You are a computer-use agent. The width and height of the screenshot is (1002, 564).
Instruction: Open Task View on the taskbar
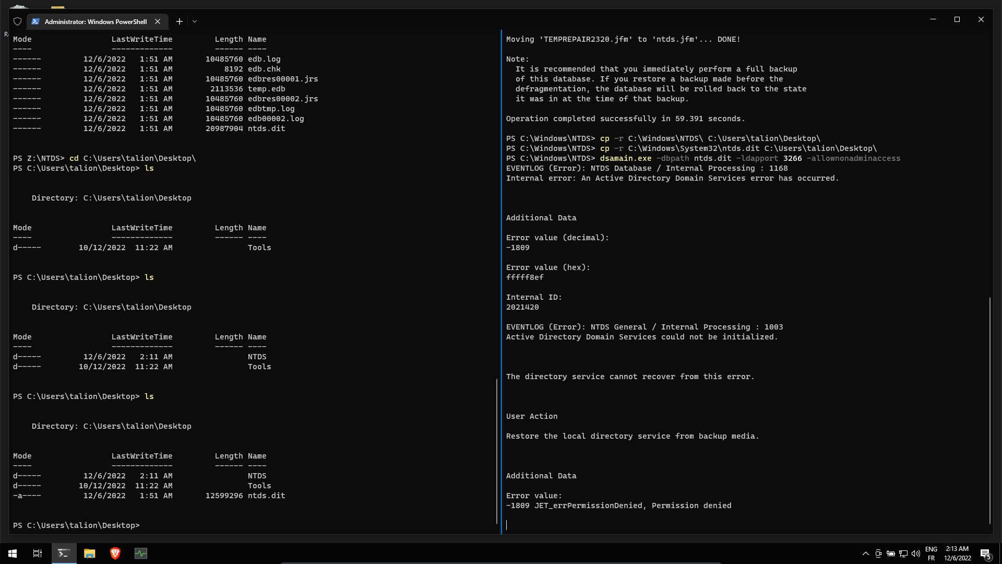click(x=38, y=554)
